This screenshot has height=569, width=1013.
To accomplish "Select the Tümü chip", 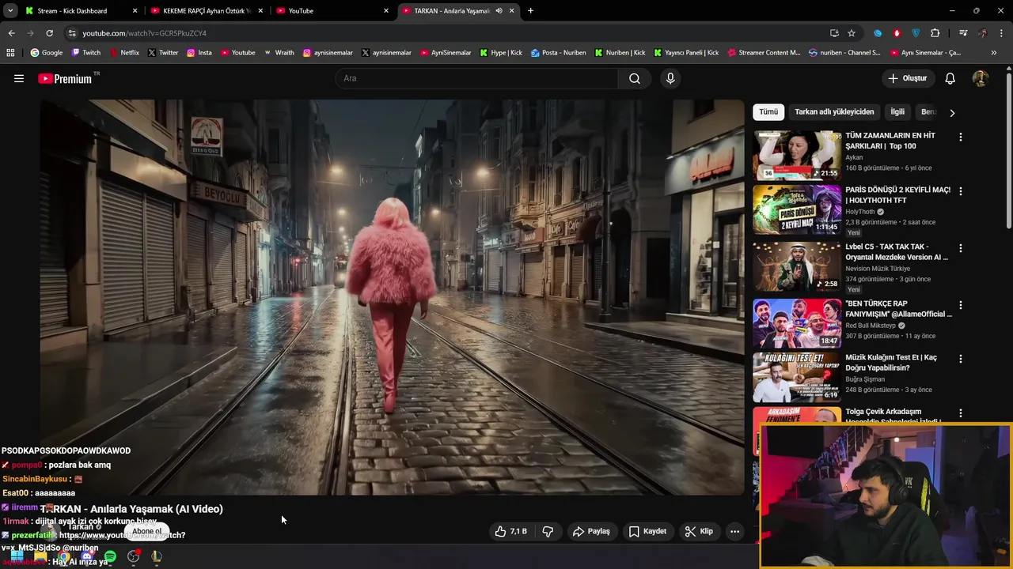I will tap(768, 112).
